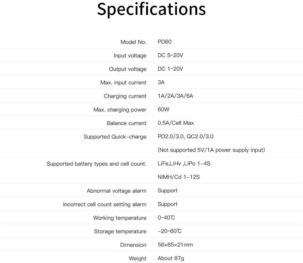Screen dimensions: 303x263
Task: Click the 5V/1A power supply note
Action: pos(211,150)
